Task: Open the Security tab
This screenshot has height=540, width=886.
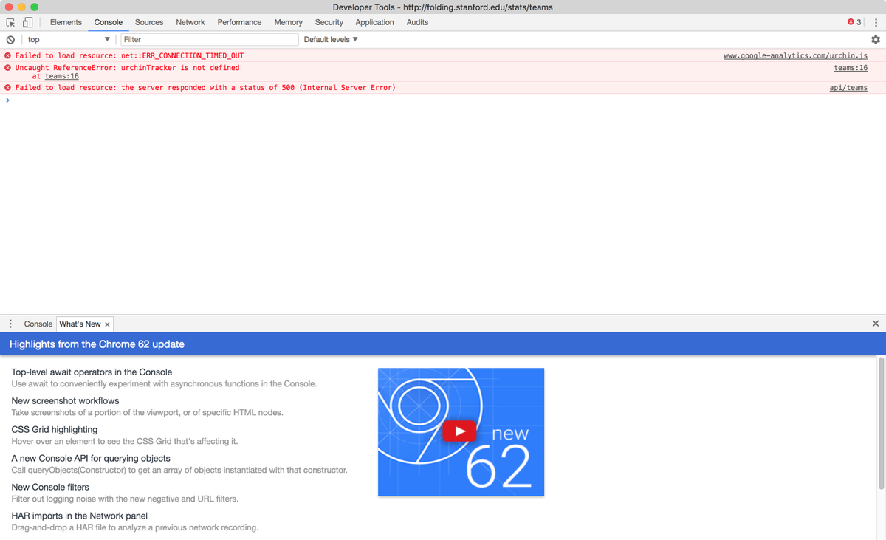Action: [329, 22]
